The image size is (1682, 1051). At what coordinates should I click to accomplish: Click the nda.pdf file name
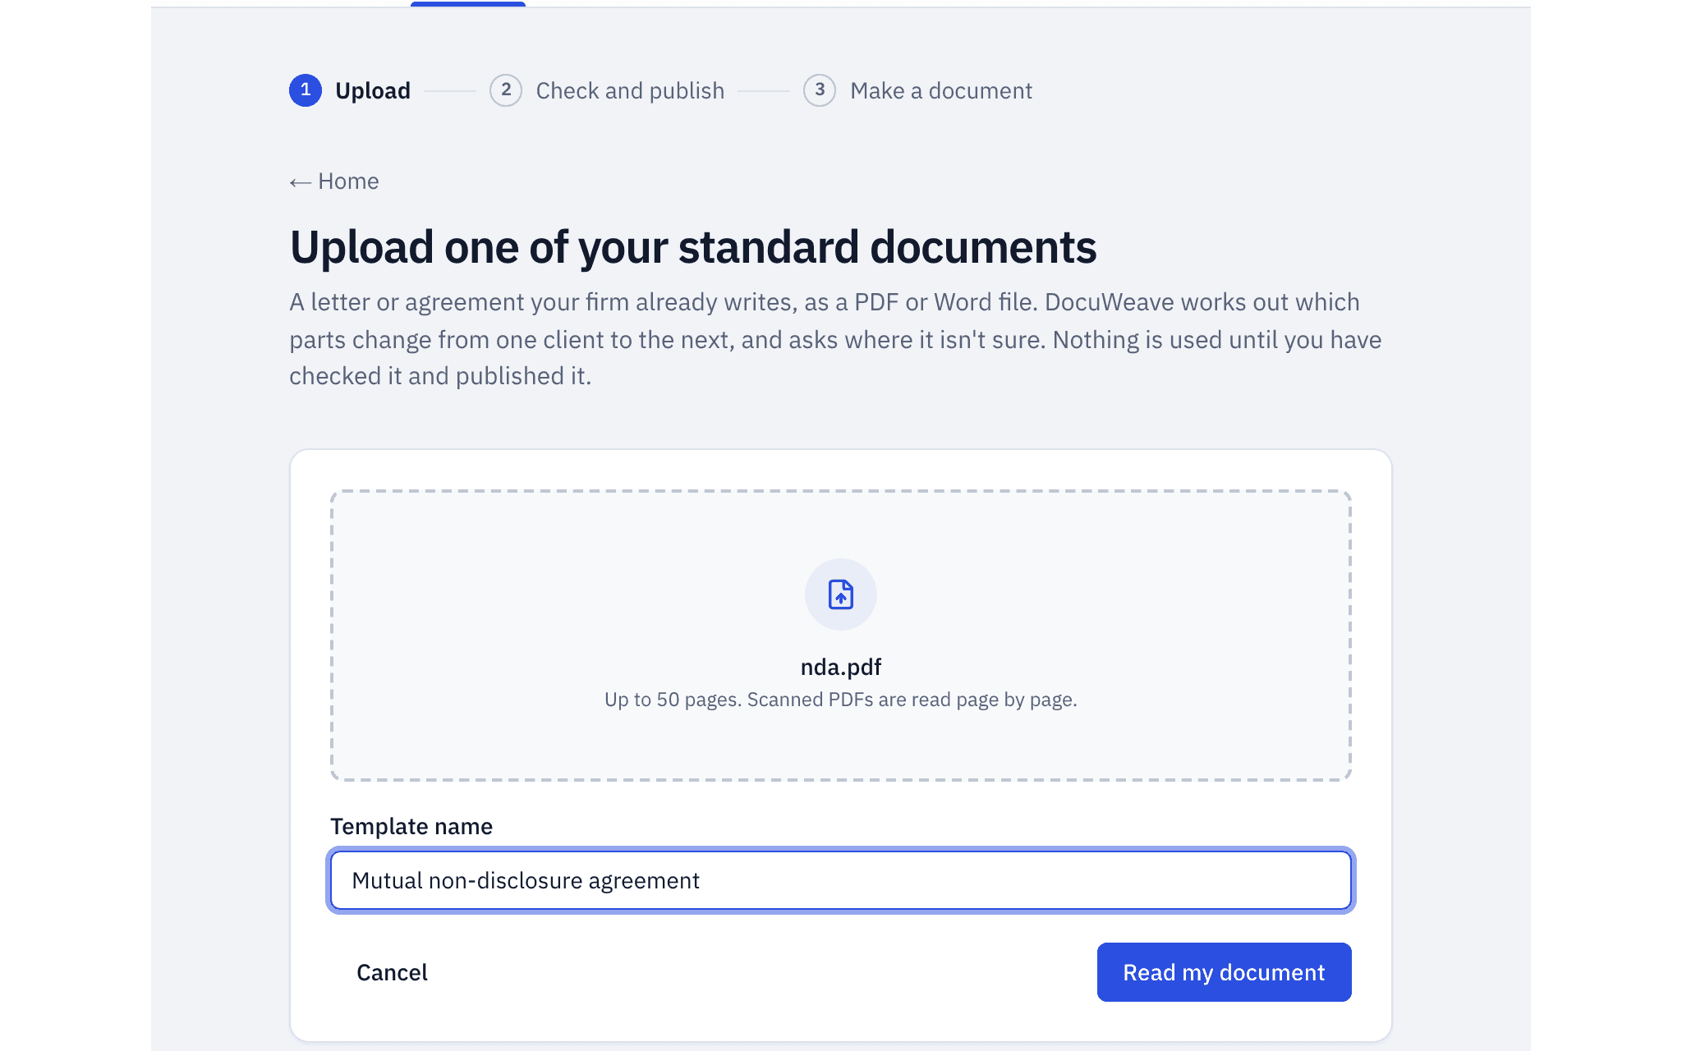coord(840,667)
